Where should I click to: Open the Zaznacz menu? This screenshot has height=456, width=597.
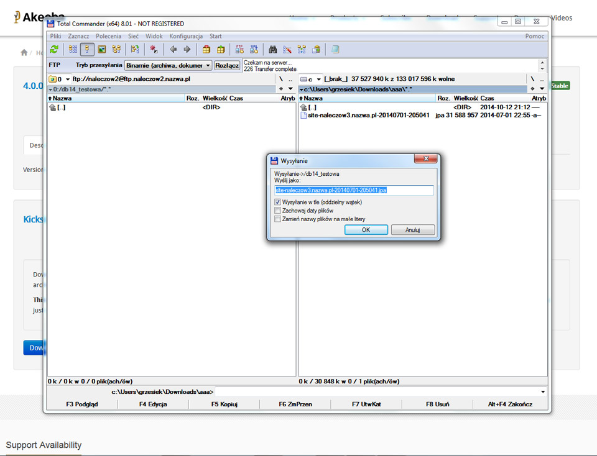[78, 36]
